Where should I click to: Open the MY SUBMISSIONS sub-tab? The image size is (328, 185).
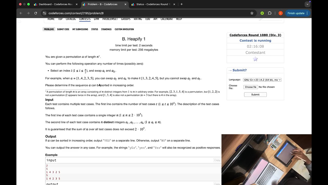pyautogui.click(x=80, y=29)
